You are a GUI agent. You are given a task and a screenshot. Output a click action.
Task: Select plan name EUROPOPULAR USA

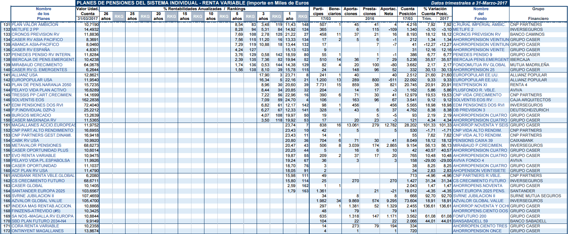tap(32, 80)
